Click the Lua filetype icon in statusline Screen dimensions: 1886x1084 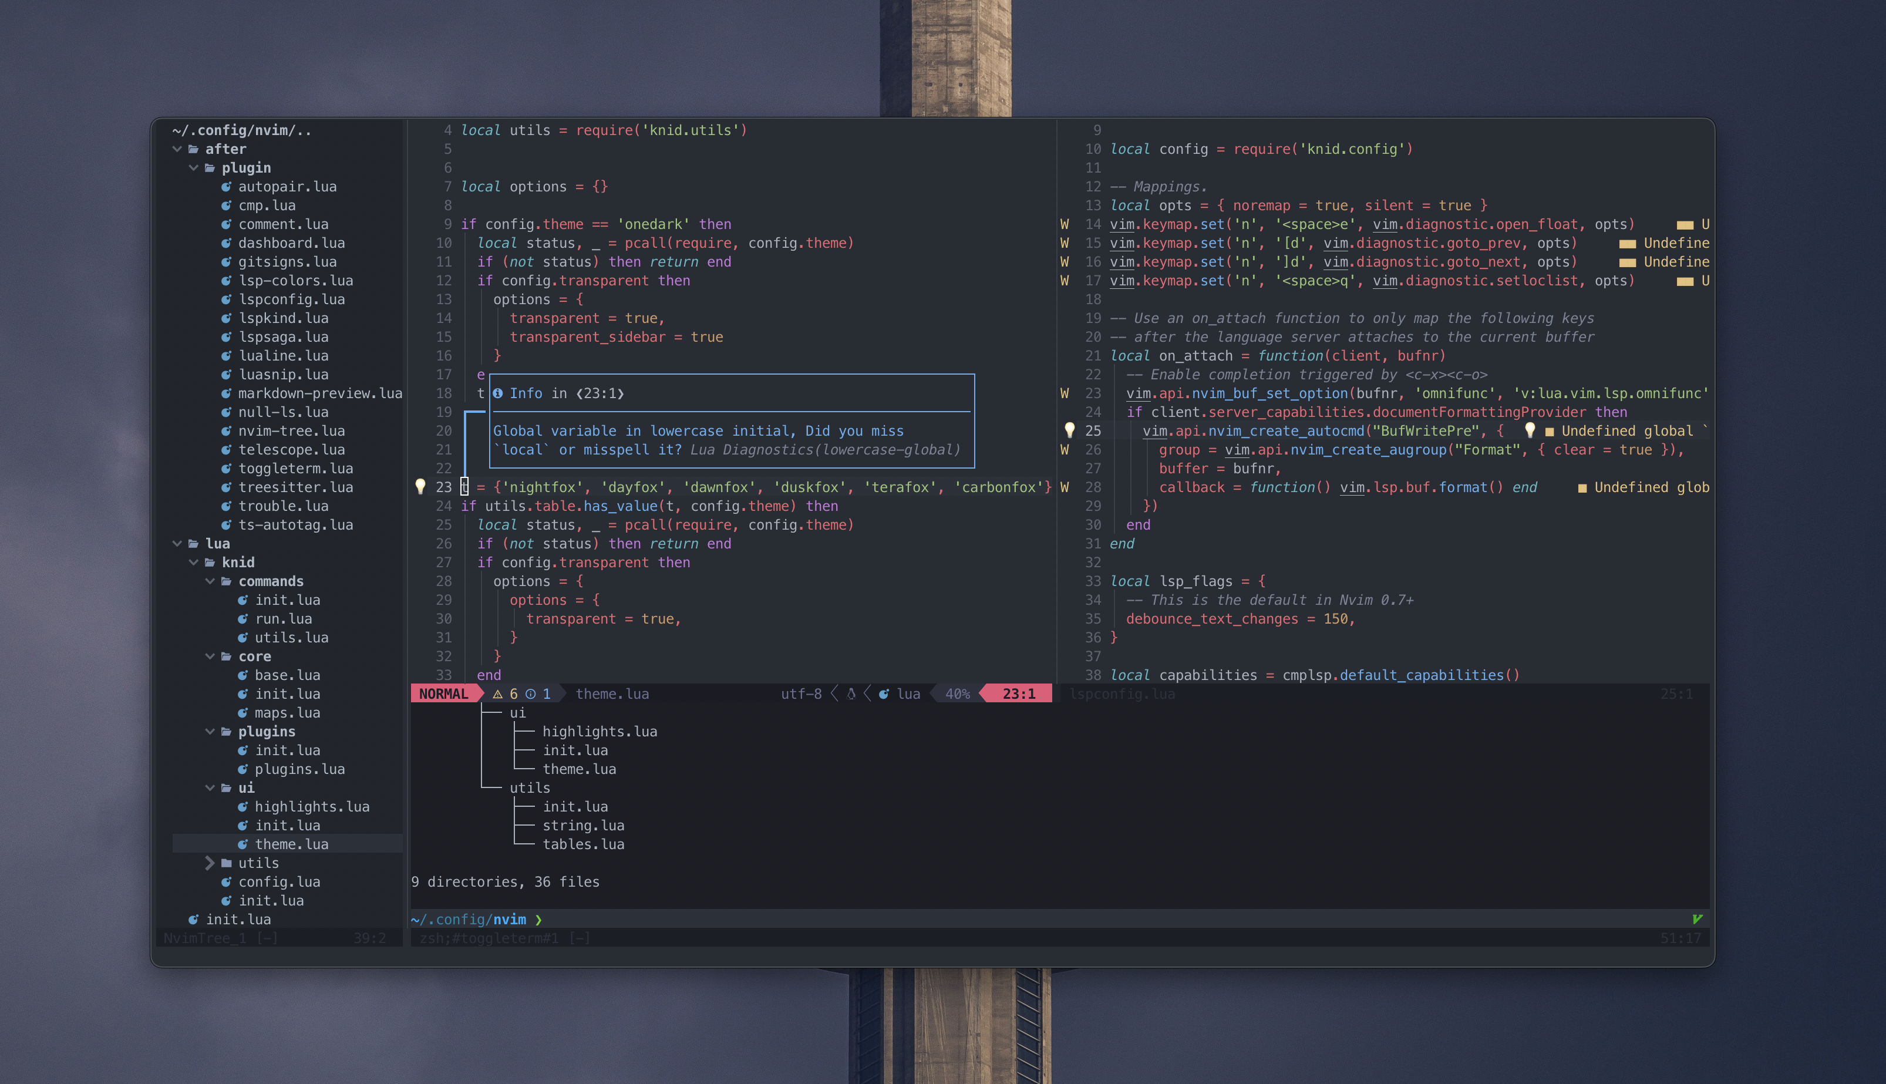[884, 694]
